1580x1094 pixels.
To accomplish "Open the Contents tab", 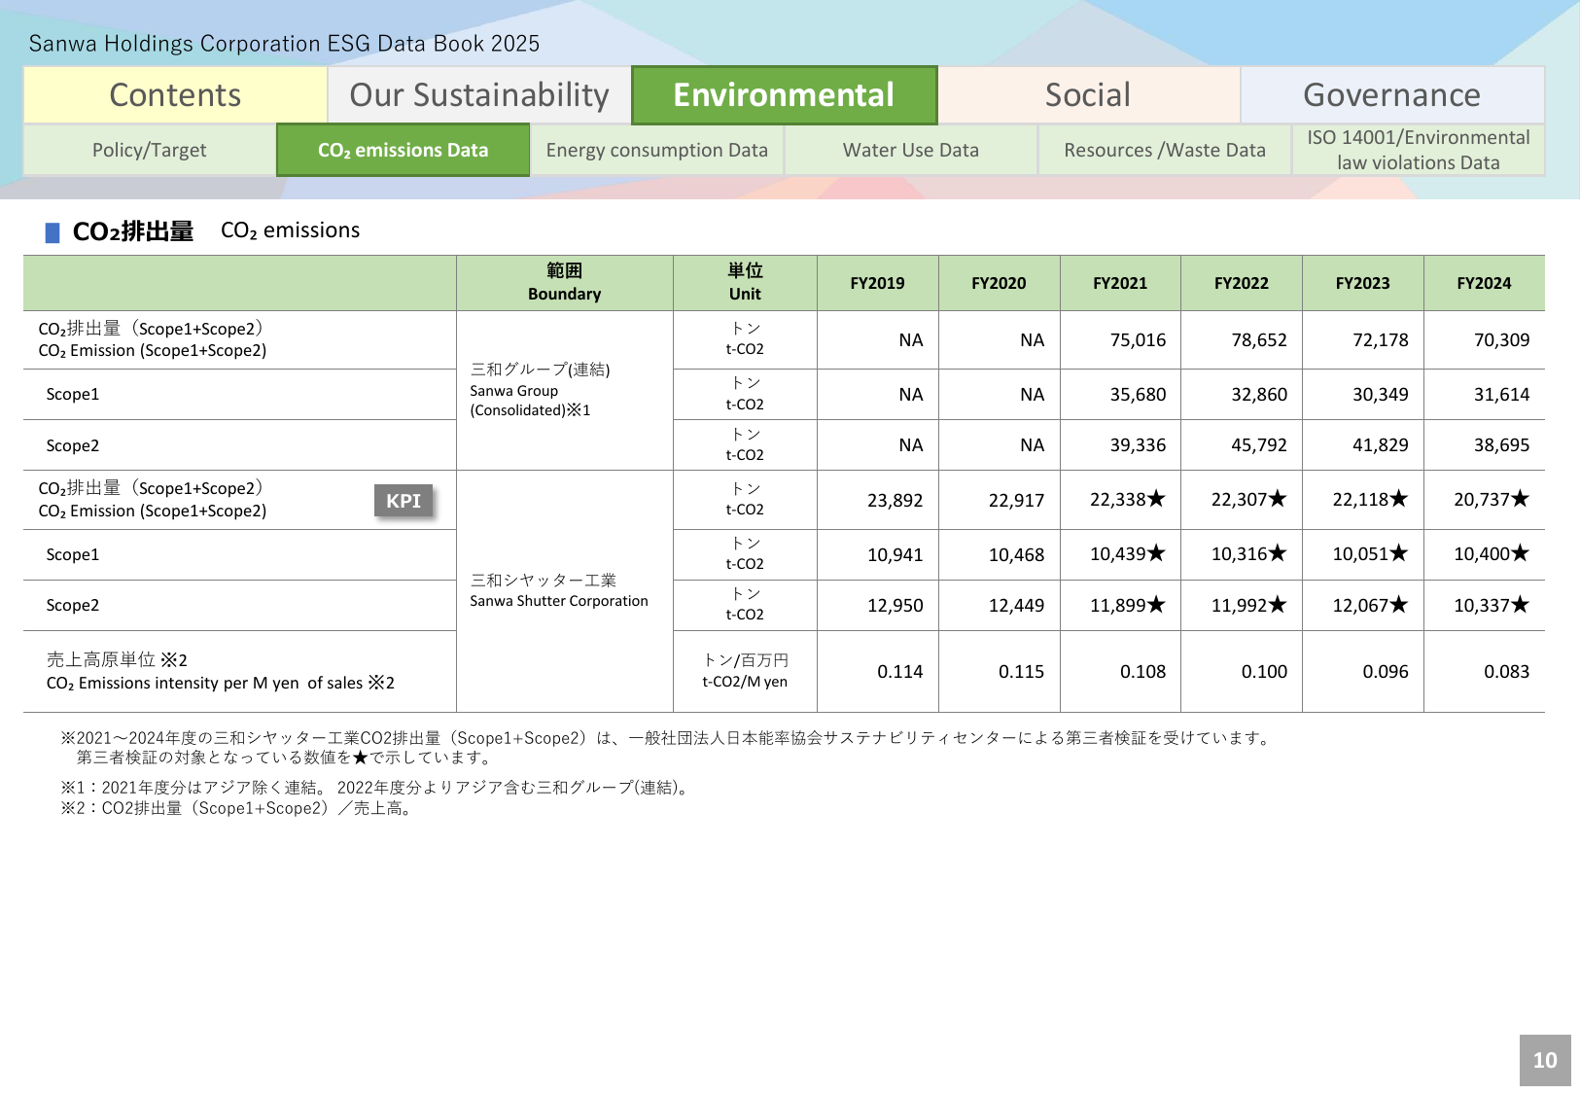I will tap(175, 95).
